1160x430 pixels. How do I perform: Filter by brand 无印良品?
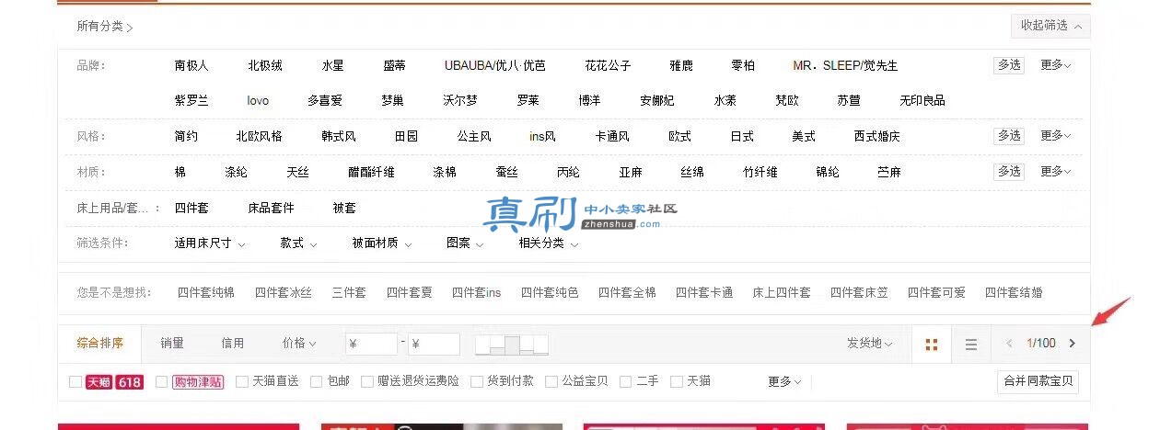(922, 100)
